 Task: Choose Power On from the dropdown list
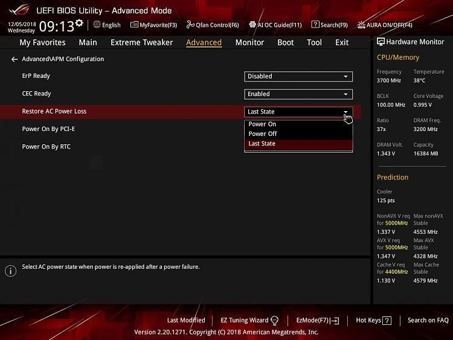[x=298, y=124]
